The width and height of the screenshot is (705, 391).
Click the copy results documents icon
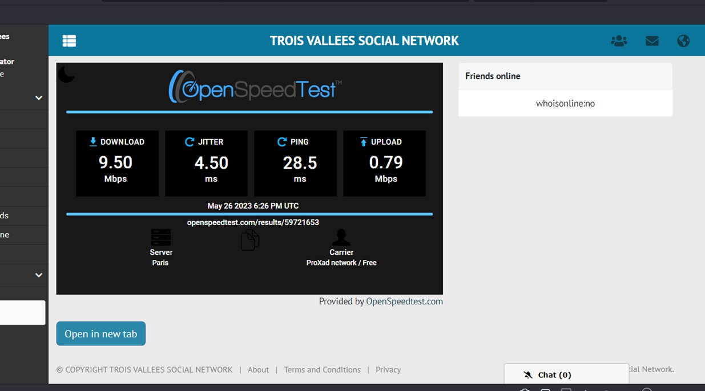[249, 241]
